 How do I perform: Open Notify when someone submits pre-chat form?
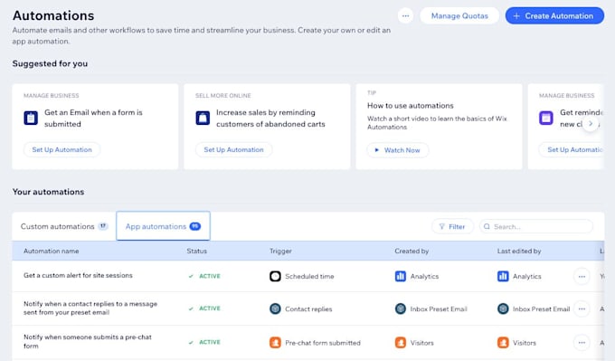pyautogui.click(x=88, y=341)
